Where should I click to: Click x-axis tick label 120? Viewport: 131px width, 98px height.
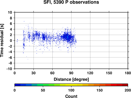point(90,73)
